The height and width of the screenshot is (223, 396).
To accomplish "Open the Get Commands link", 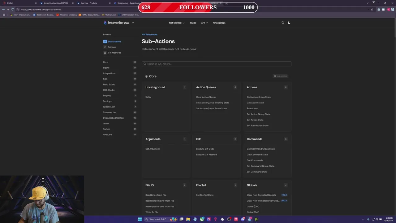I will point(255,160).
